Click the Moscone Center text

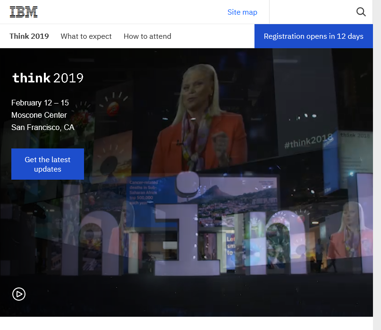(39, 115)
